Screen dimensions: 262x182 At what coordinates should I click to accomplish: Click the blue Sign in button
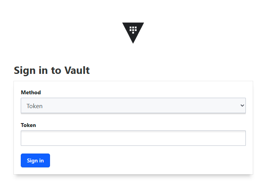[35, 160]
